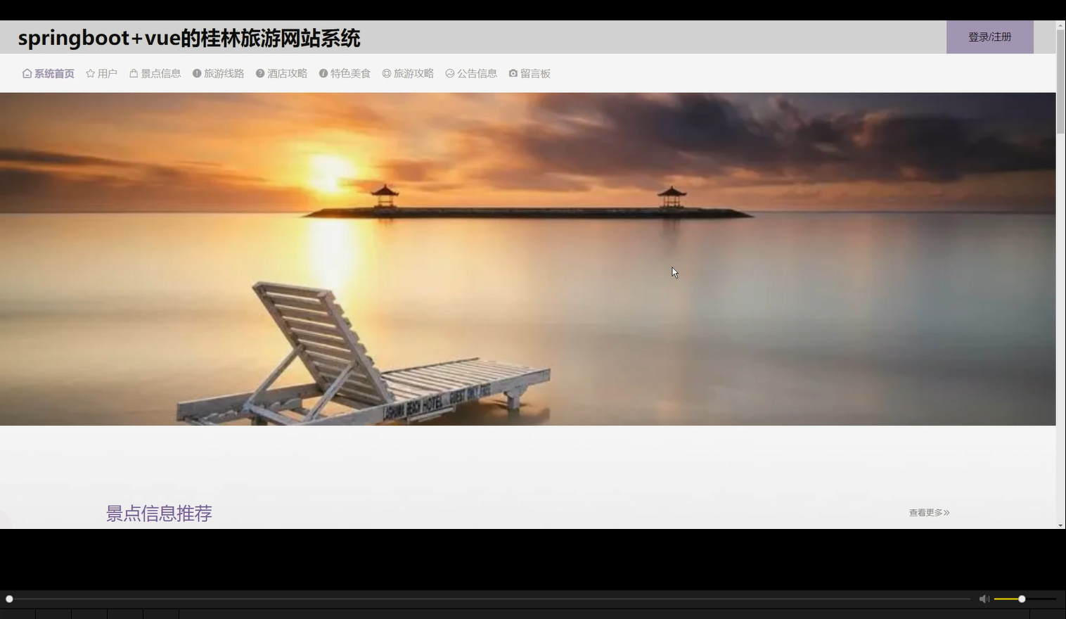Select the camera icon next to 留言板
The image size is (1066, 619).
pos(513,73)
